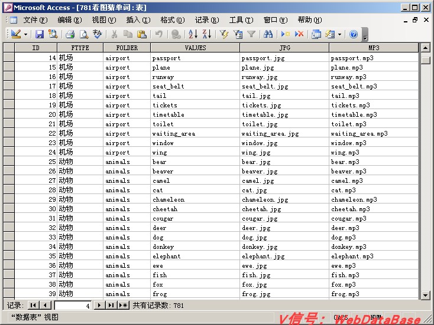Image resolution: width=434 pixels, height=325 pixels.
Task: Add new record toolbar icon
Action: coord(286,34)
